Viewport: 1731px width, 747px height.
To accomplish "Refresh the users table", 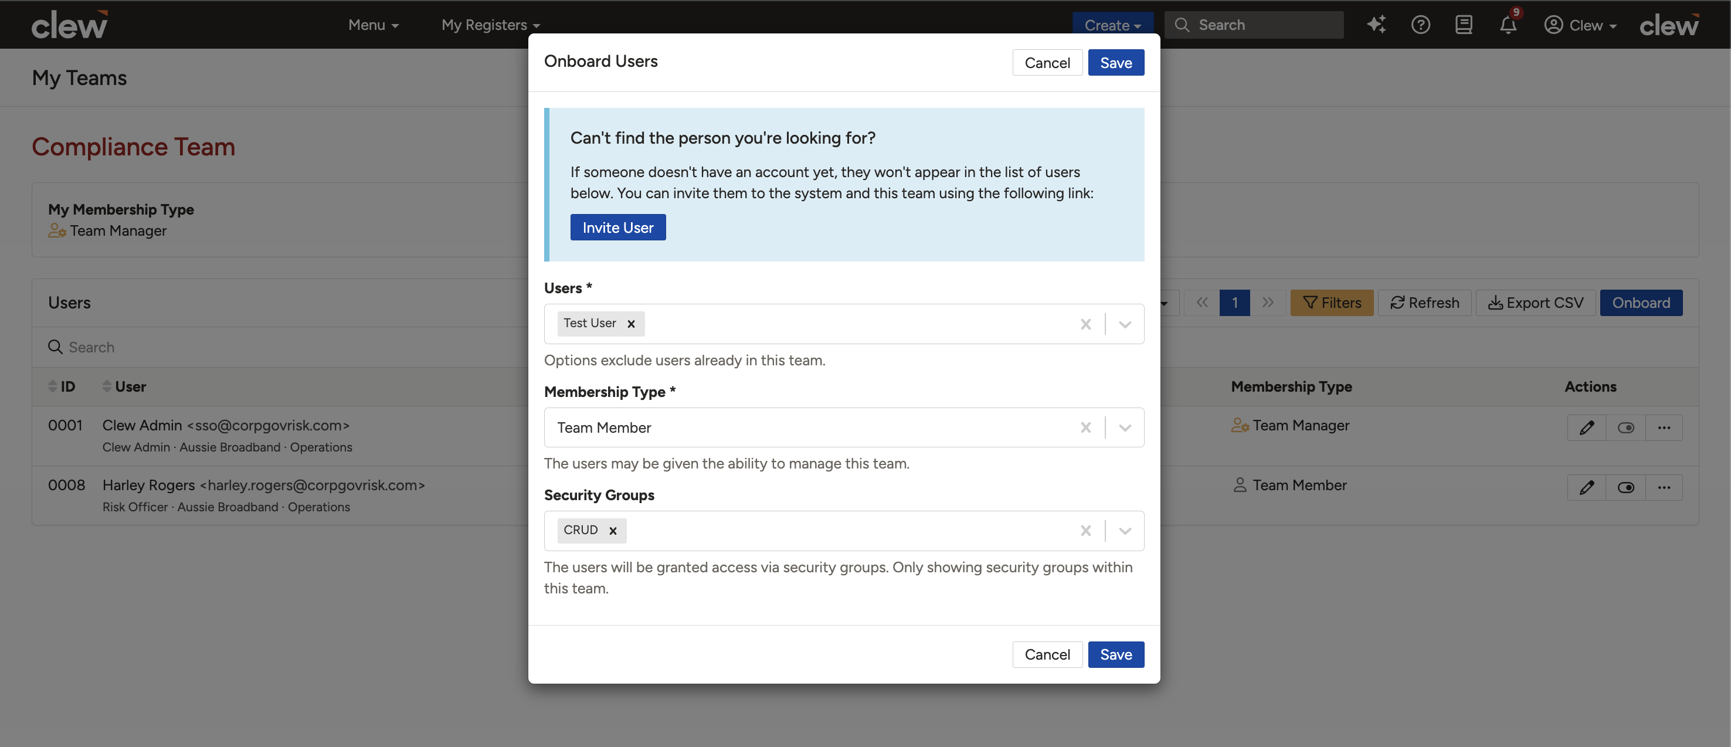I will 1424,303.
